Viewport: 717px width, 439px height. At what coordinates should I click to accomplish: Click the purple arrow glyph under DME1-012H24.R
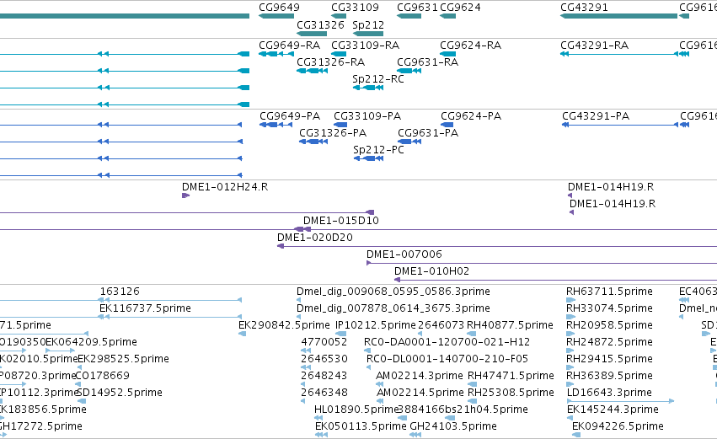[x=185, y=195]
